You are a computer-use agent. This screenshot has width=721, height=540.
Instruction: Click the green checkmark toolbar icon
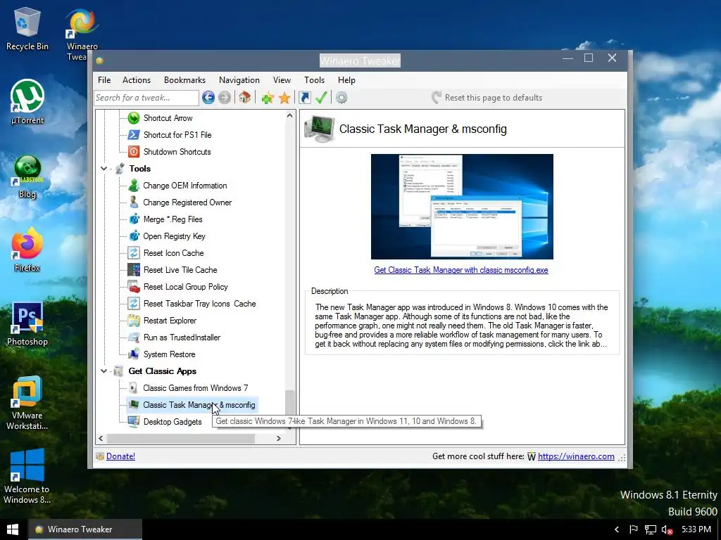pyautogui.click(x=321, y=97)
